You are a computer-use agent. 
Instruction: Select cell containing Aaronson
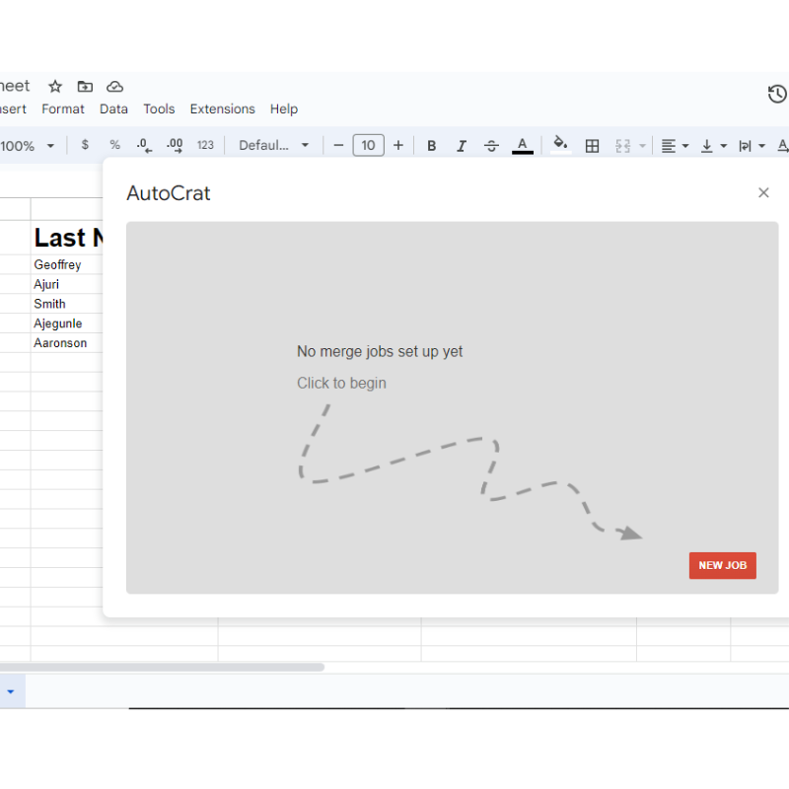point(66,343)
